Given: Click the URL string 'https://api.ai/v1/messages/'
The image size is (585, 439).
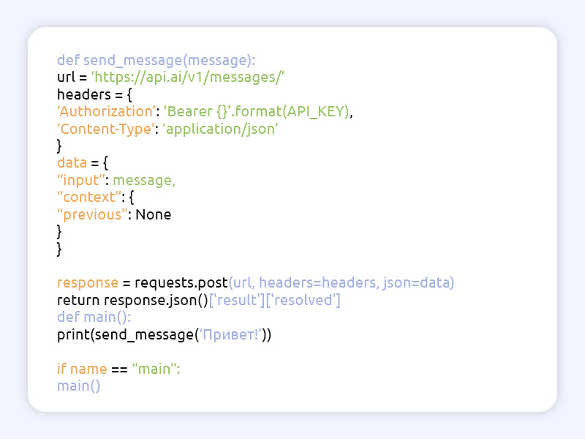Looking at the screenshot, I should (188, 78).
